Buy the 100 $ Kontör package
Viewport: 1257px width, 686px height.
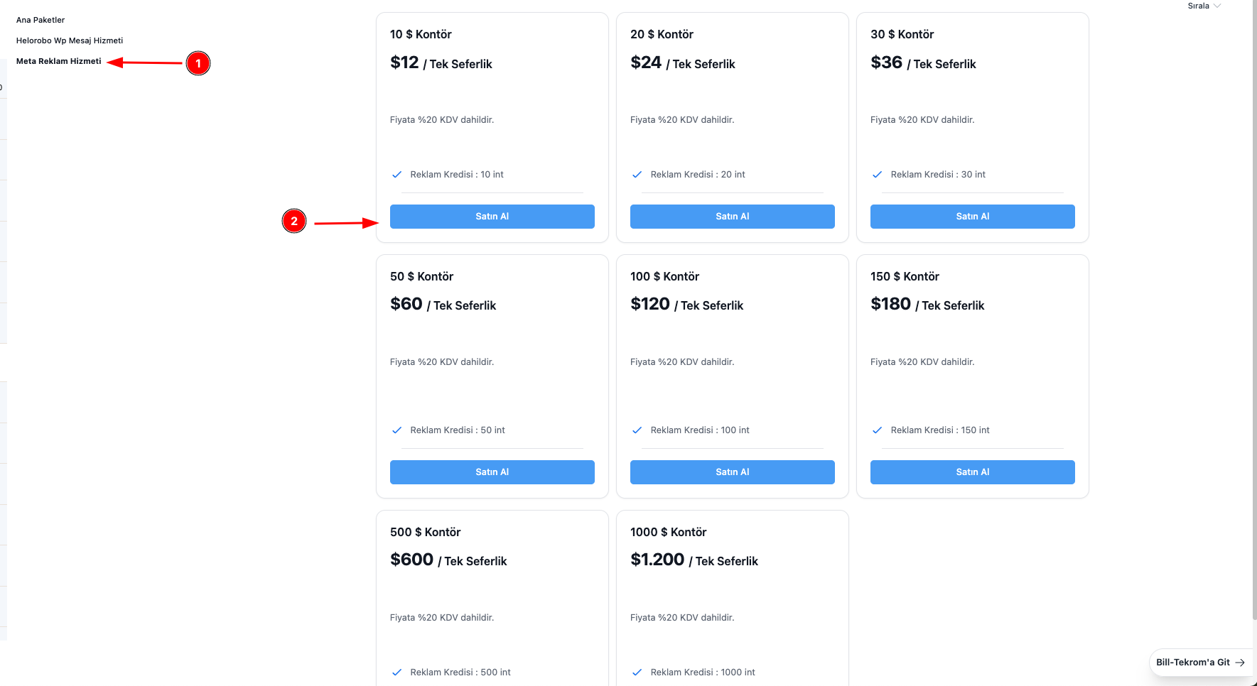click(x=732, y=472)
